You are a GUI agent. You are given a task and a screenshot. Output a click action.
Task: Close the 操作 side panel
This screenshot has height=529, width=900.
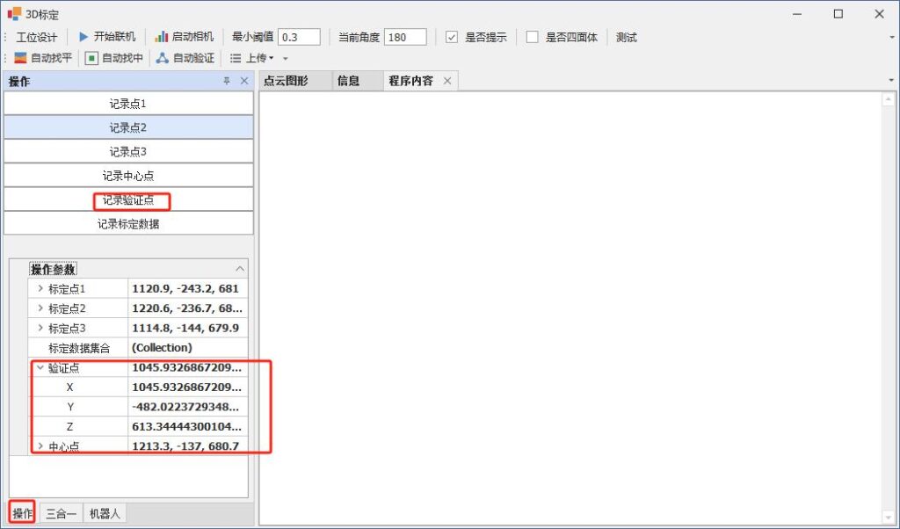pos(244,81)
